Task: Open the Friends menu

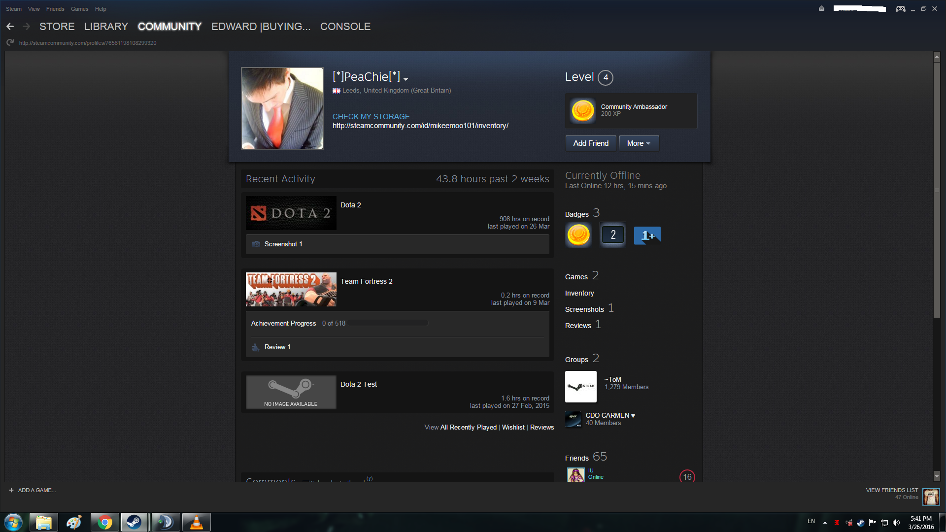Action: (55, 9)
